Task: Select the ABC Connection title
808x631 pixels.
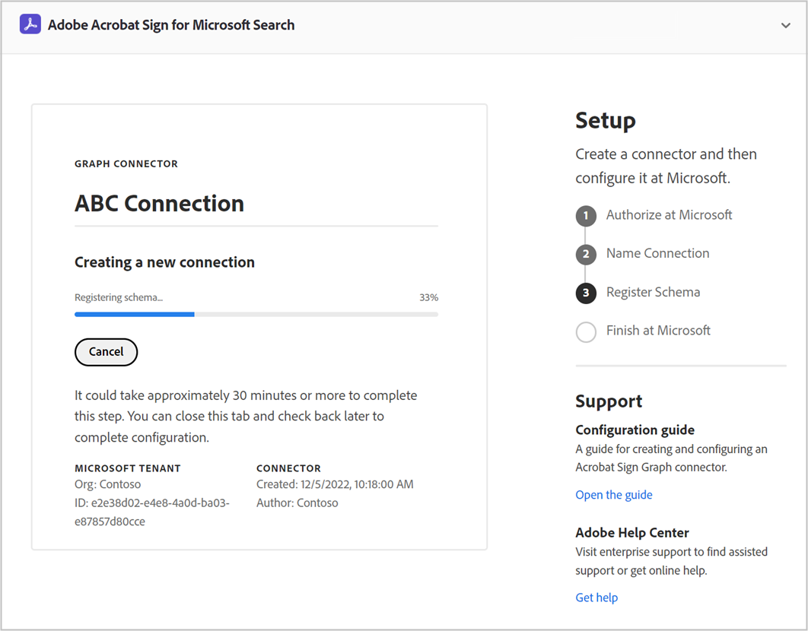Action: 159,203
